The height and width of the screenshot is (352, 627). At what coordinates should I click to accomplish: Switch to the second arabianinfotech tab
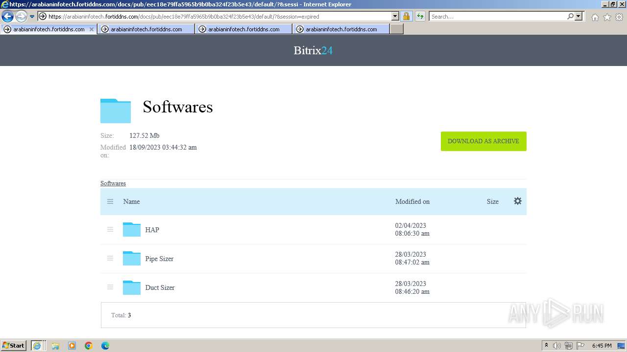[x=146, y=29]
